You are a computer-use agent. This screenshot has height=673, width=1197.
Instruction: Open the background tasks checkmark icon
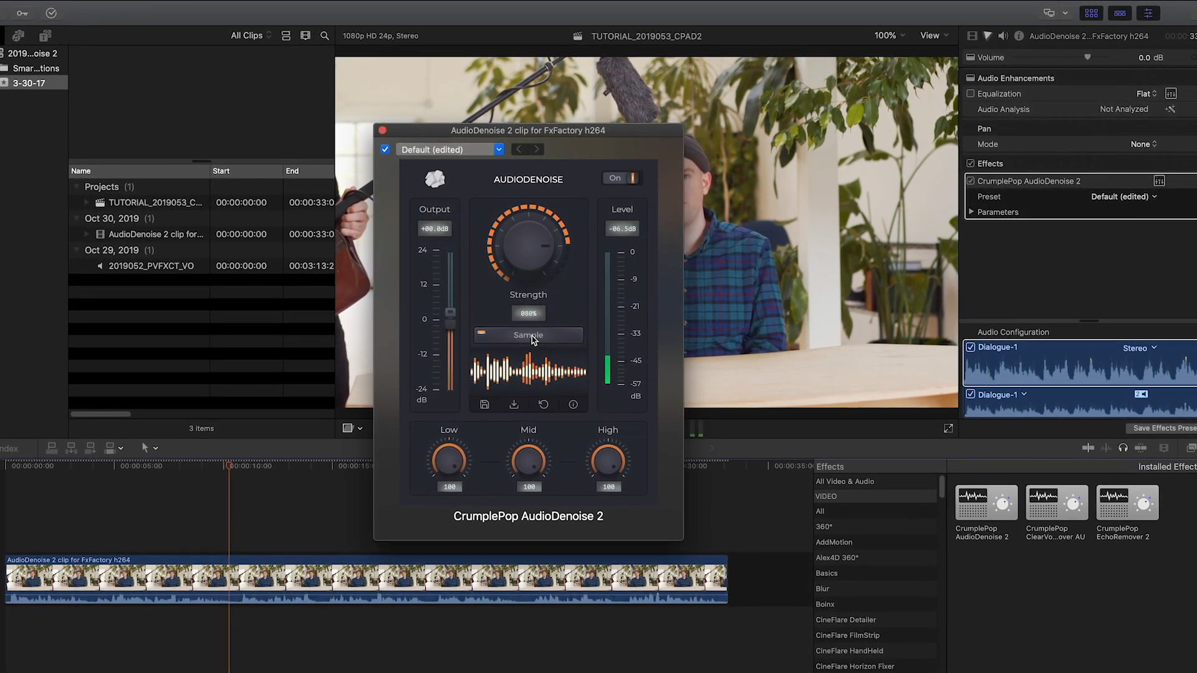click(x=51, y=12)
